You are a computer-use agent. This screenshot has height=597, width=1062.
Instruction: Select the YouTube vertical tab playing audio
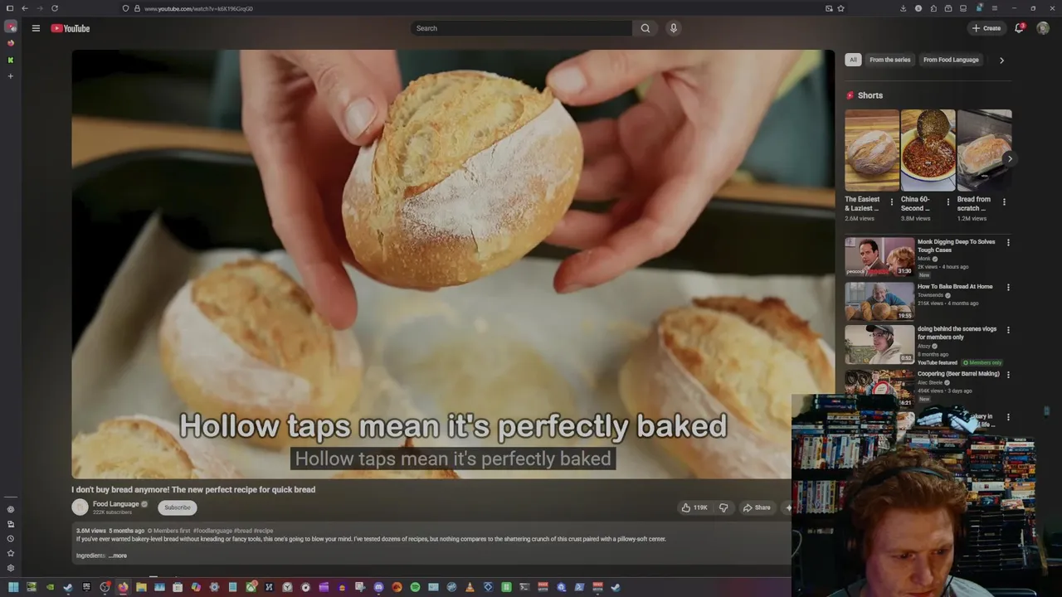[x=11, y=27]
